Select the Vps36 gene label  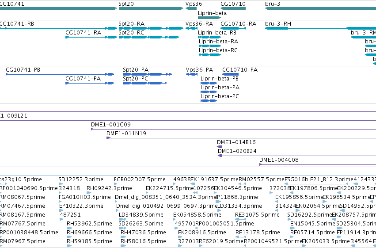pos(194,4)
